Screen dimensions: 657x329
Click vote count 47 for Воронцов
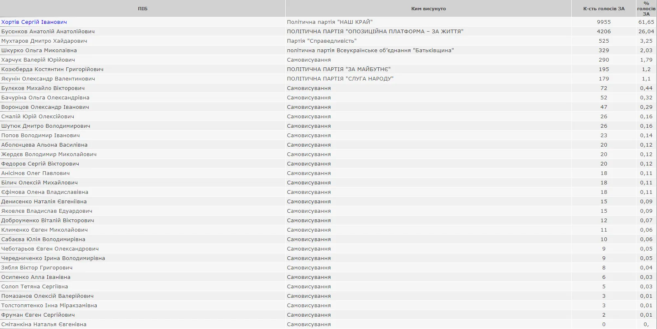tap(604, 107)
